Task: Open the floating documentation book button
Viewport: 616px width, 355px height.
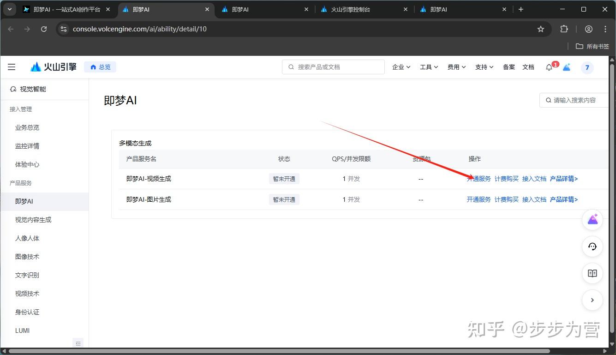Action: tap(592, 273)
